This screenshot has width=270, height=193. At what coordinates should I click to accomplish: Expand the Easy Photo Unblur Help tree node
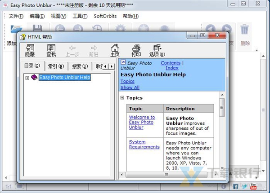coord(27,78)
